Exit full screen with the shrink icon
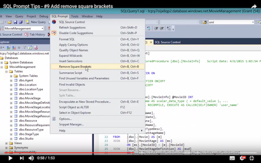261x163 pixels. click(252, 158)
